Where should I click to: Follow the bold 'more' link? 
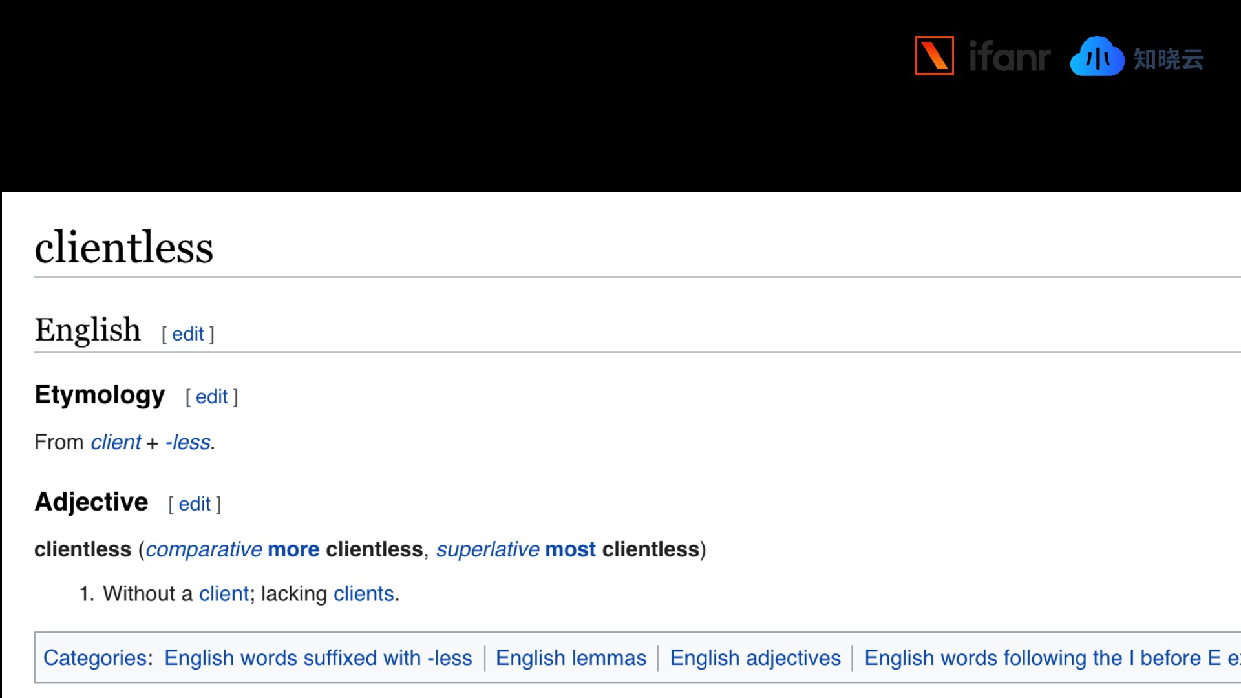click(x=293, y=549)
